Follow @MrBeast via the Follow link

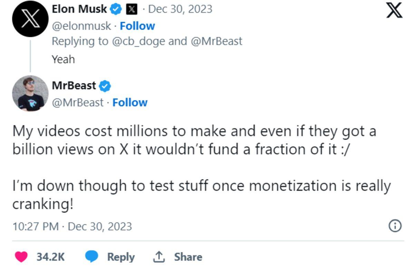130,103
